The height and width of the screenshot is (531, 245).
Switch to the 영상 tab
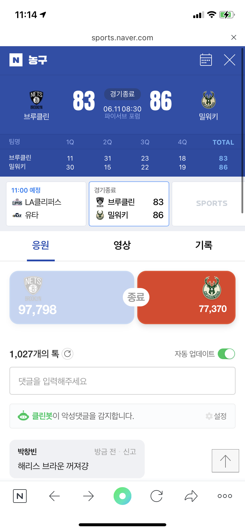(x=122, y=245)
